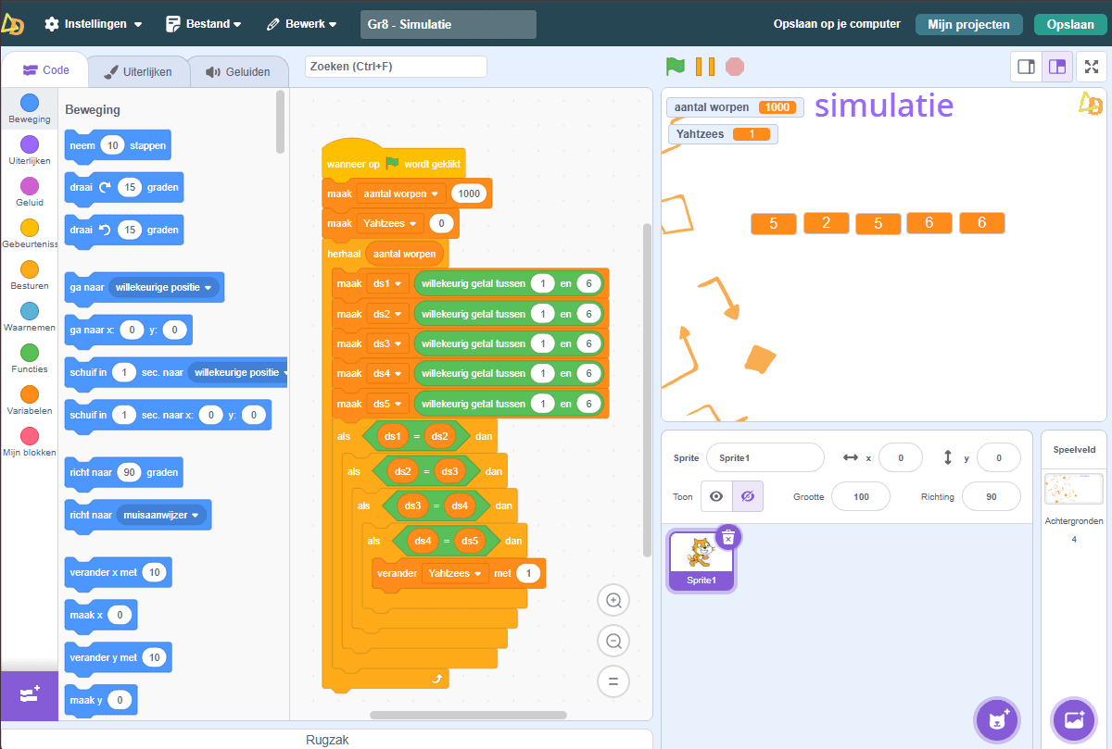1112x749 pixels.
Task: Open the Yahtzees dropdown in the 'maak' block
Action: point(390,223)
